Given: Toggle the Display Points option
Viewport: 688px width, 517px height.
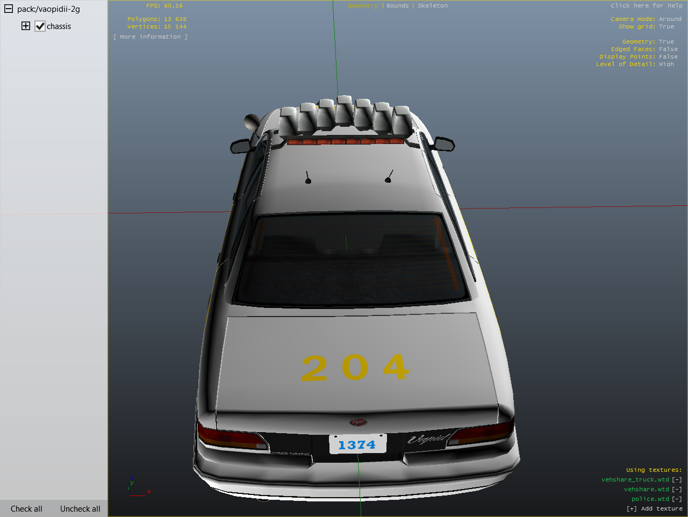Looking at the screenshot, I should (668, 56).
